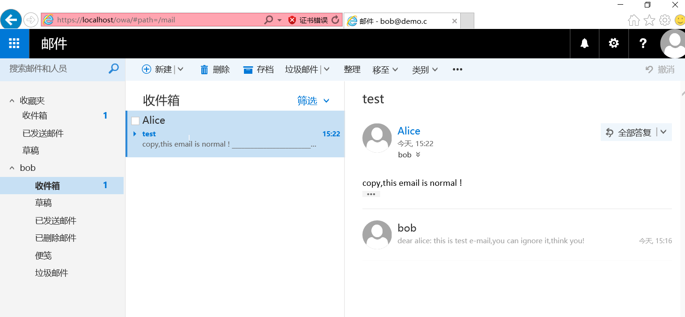Collapse the bob folder tree section

(x=11, y=168)
